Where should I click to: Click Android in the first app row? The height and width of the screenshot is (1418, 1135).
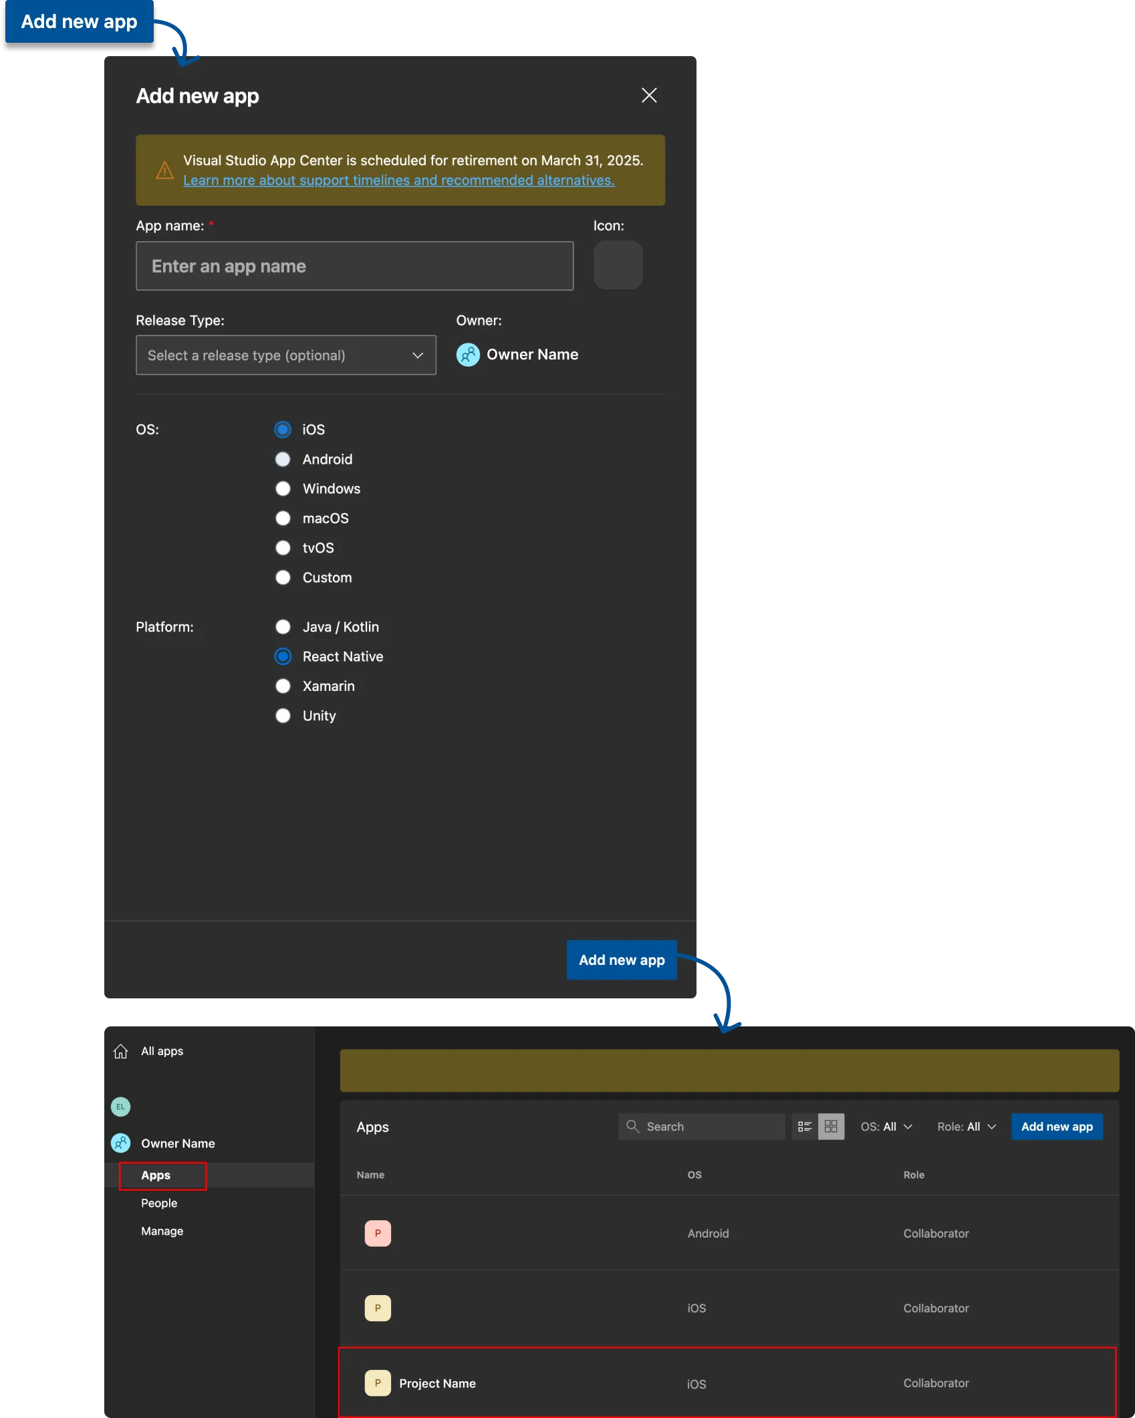tap(708, 1234)
